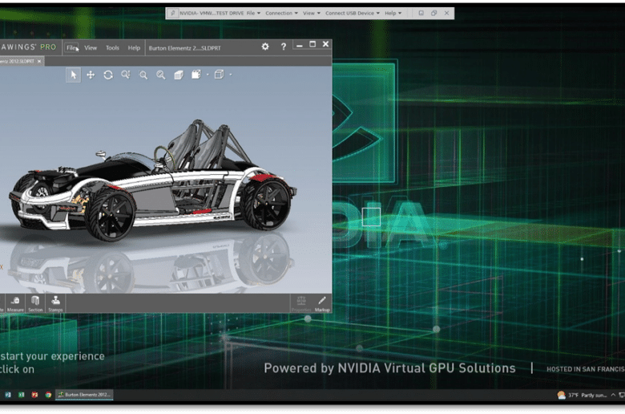The width and height of the screenshot is (625, 414).
Task: Launch Publisher from the taskbar
Action: [8, 395]
